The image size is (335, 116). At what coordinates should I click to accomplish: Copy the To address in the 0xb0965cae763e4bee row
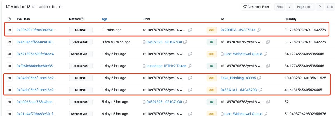click(x=268, y=102)
